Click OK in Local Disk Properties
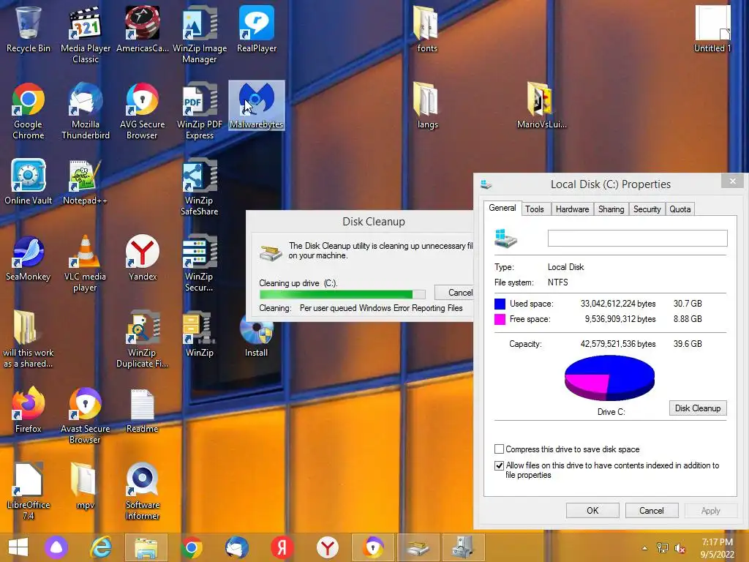Image resolution: width=749 pixels, height=562 pixels. click(592, 510)
